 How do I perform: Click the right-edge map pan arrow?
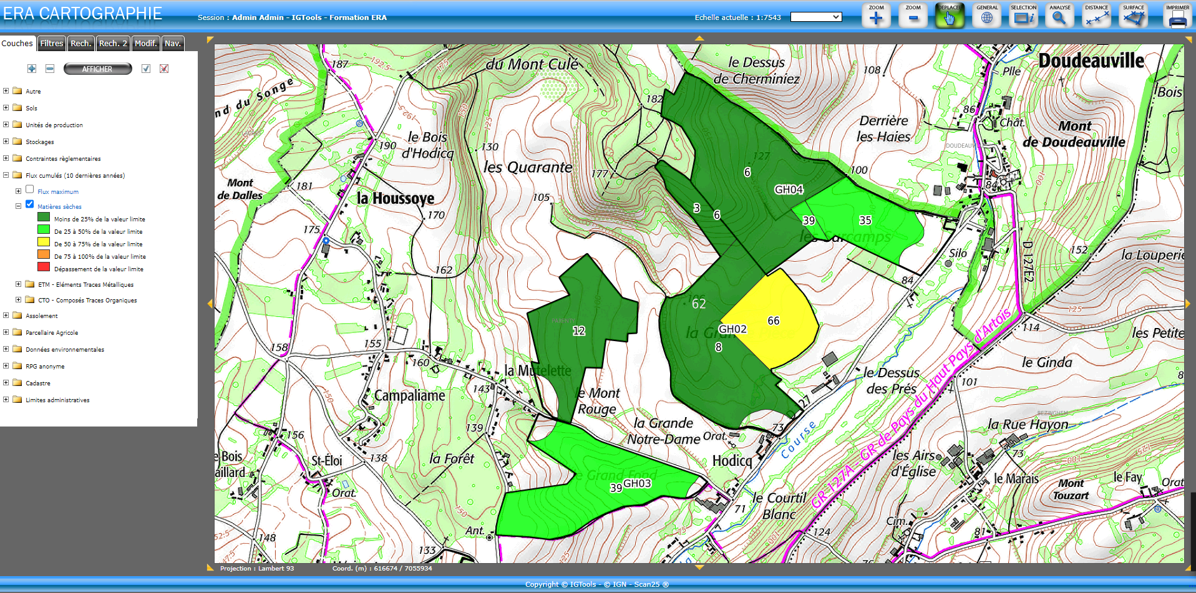(x=1187, y=304)
